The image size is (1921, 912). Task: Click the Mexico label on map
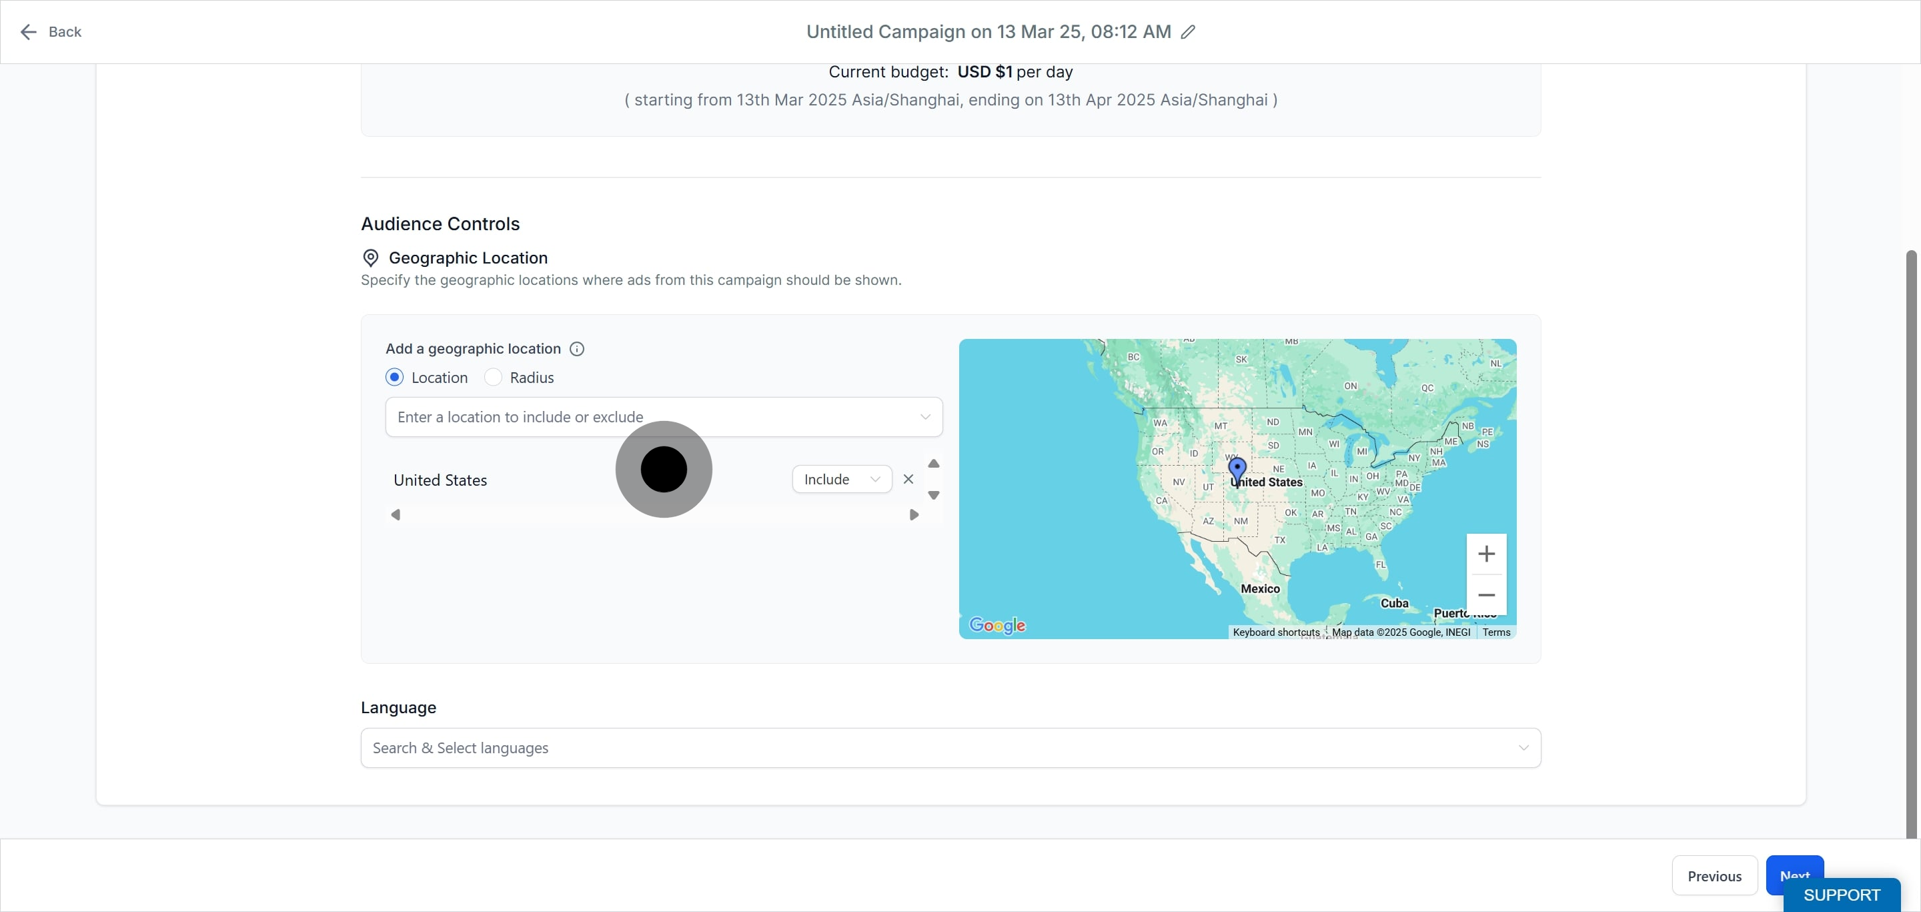pos(1259,589)
